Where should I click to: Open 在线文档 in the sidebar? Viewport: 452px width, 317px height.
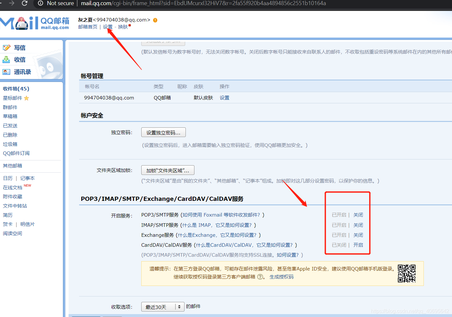pos(12,188)
